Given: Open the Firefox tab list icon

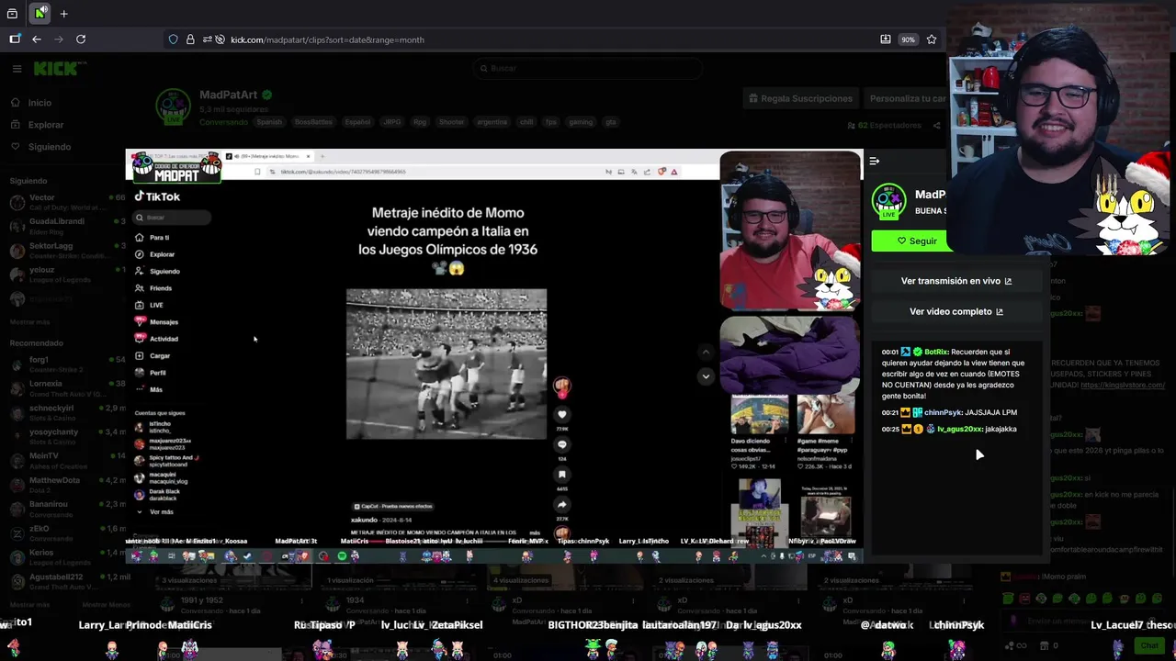Looking at the screenshot, I should coord(12,14).
